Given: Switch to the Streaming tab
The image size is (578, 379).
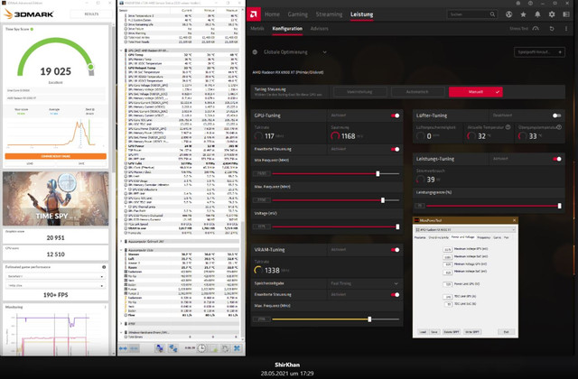Looking at the screenshot, I should click(x=329, y=14).
